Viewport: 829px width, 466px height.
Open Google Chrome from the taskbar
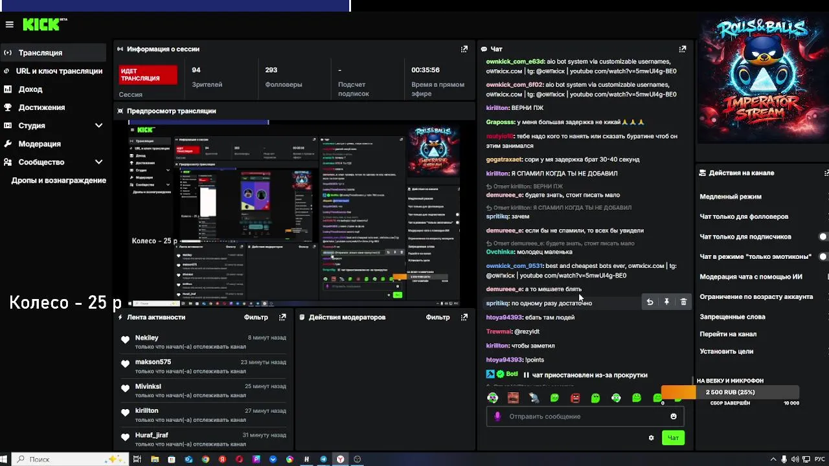(x=205, y=459)
